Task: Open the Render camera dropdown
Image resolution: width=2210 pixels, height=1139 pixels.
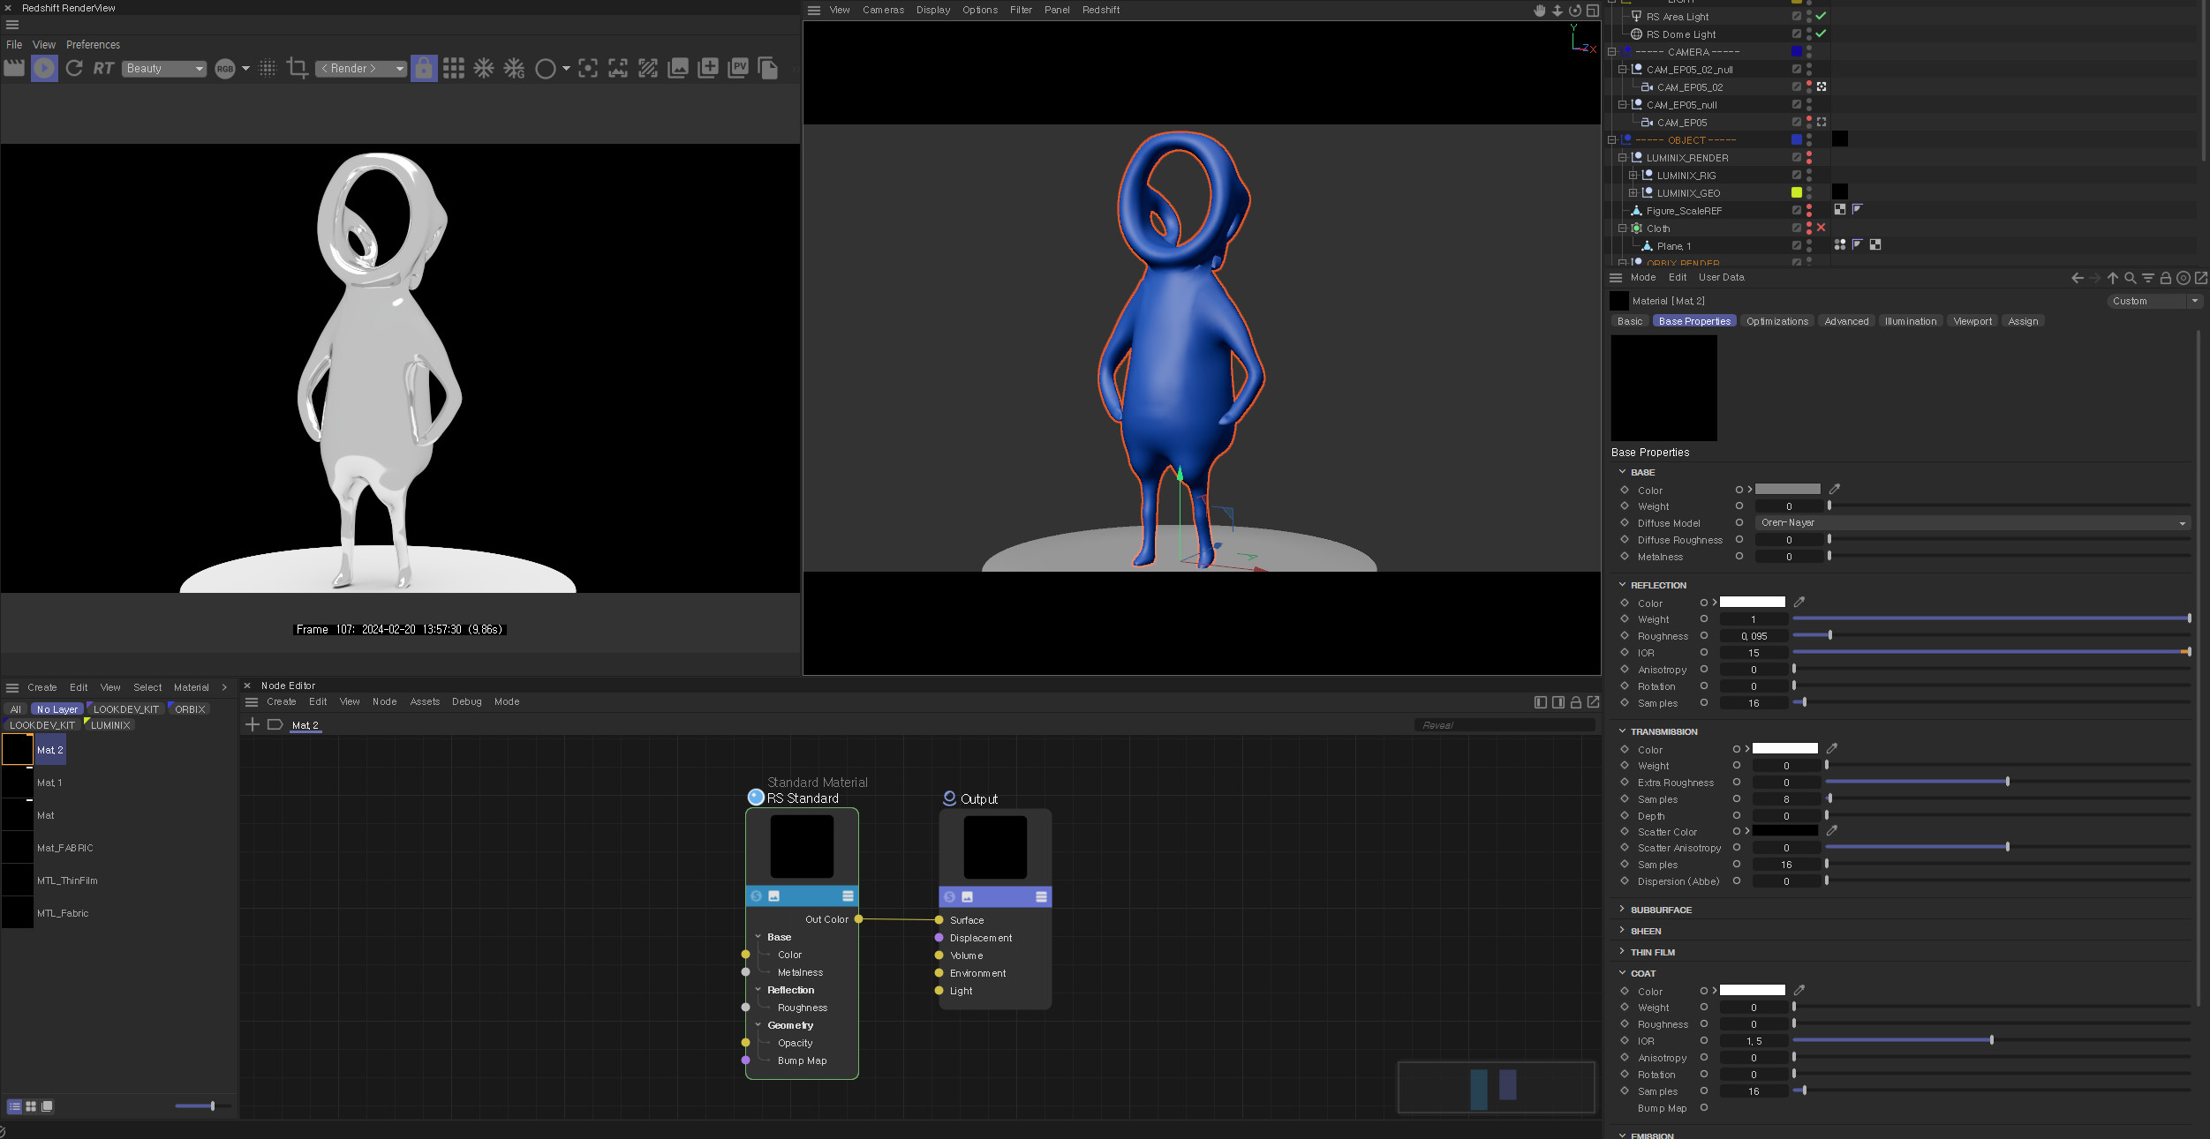Action: point(361,69)
